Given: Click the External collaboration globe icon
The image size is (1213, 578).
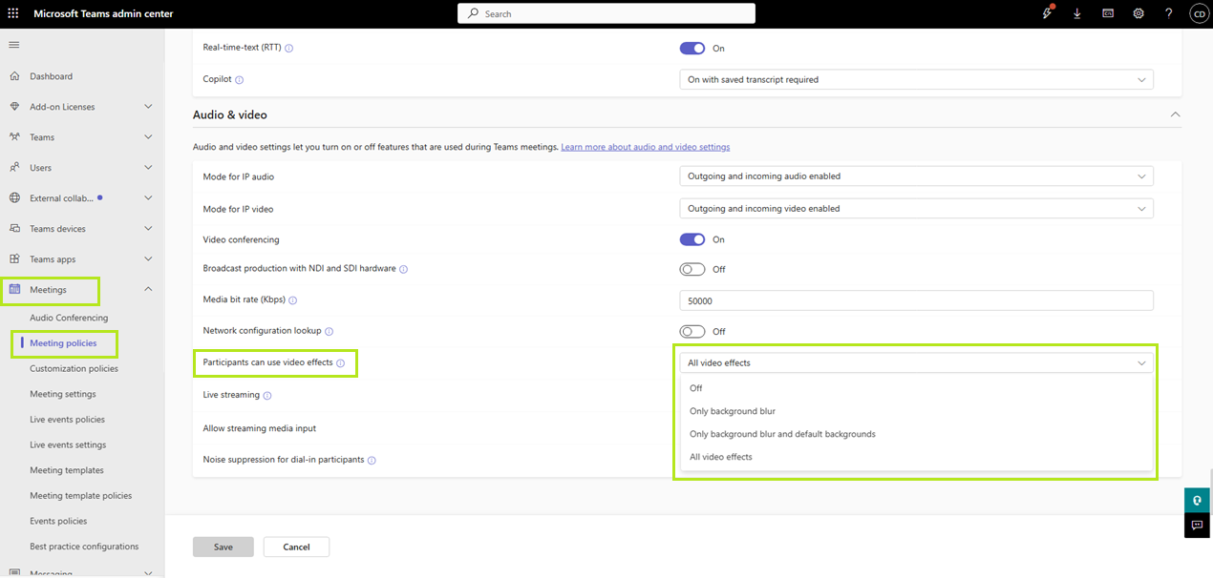Looking at the screenshot, I should [x=14, y=198].
